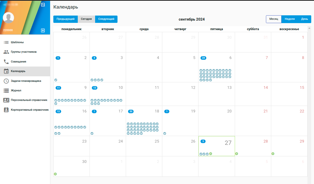Click the user avatar picture

pos(8,18)
